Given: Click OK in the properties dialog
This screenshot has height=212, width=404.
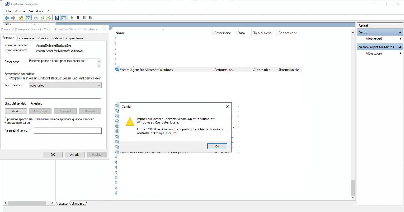Looking at the screenshot, I should point(53,154).
